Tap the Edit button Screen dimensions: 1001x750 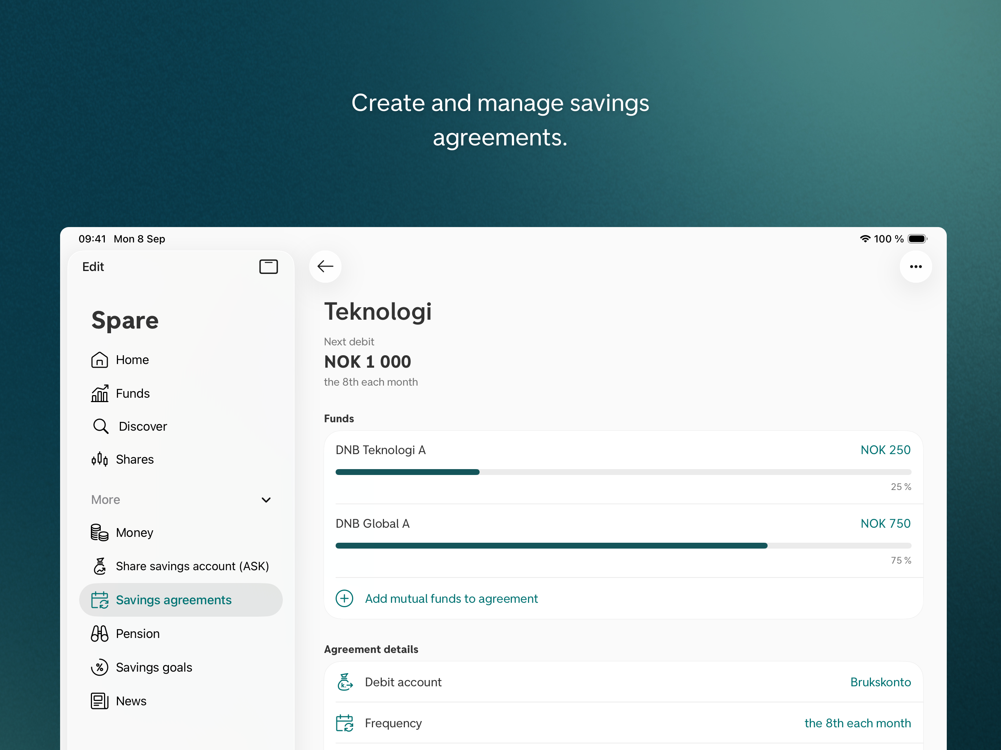[x=93, y=267]
